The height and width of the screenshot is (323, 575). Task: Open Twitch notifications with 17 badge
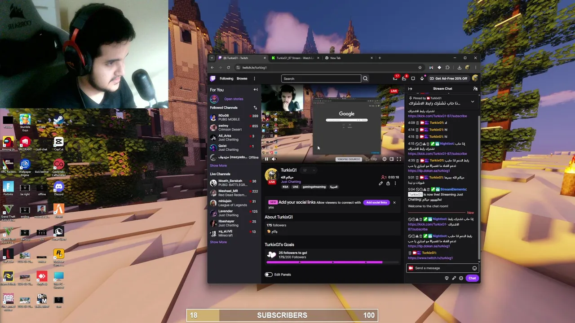point(395,79)
